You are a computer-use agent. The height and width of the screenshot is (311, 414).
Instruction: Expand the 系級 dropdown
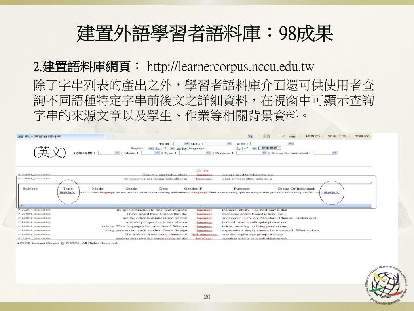tap(272, 144)
